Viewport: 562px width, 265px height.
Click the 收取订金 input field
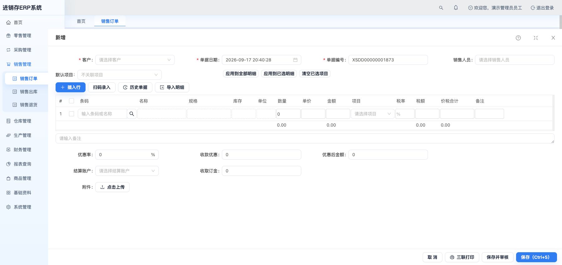262,171
